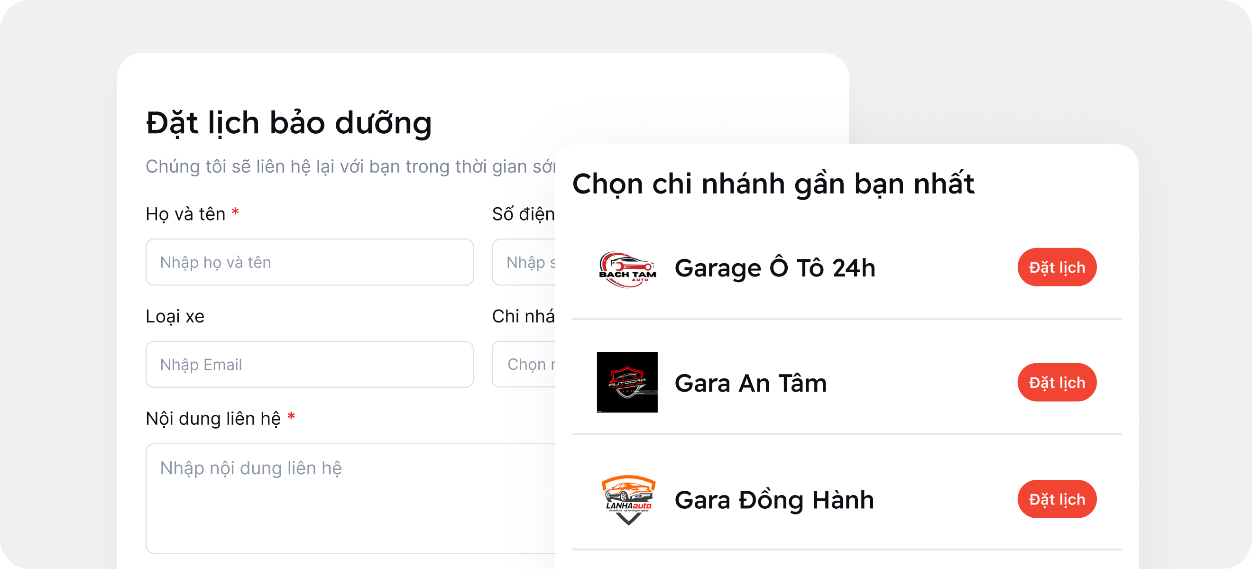
Task: Focus the 'Nhập họ và tên' field
Action: 310,262
